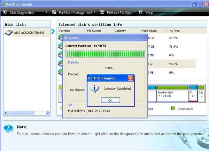Close the Partition Genius message box
This screenshot has width=209, height=151.
click(130, 78)
